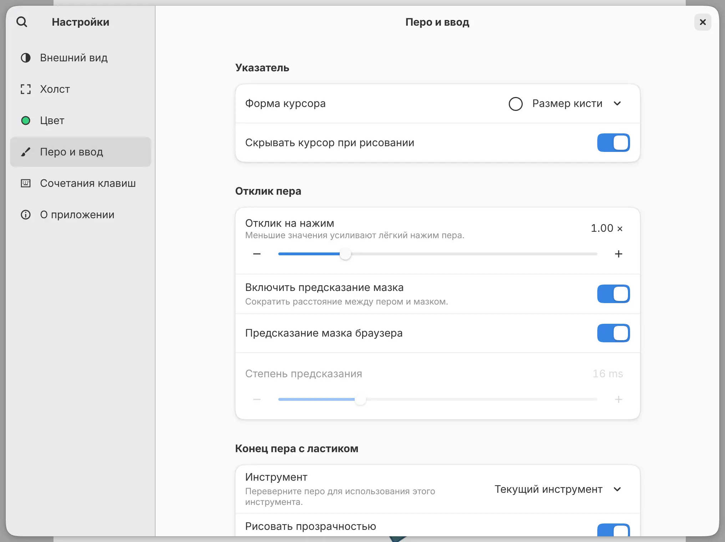
Task: Click the keyboard icon for Сочетания клавиш
Action: (x=26, y=183)
